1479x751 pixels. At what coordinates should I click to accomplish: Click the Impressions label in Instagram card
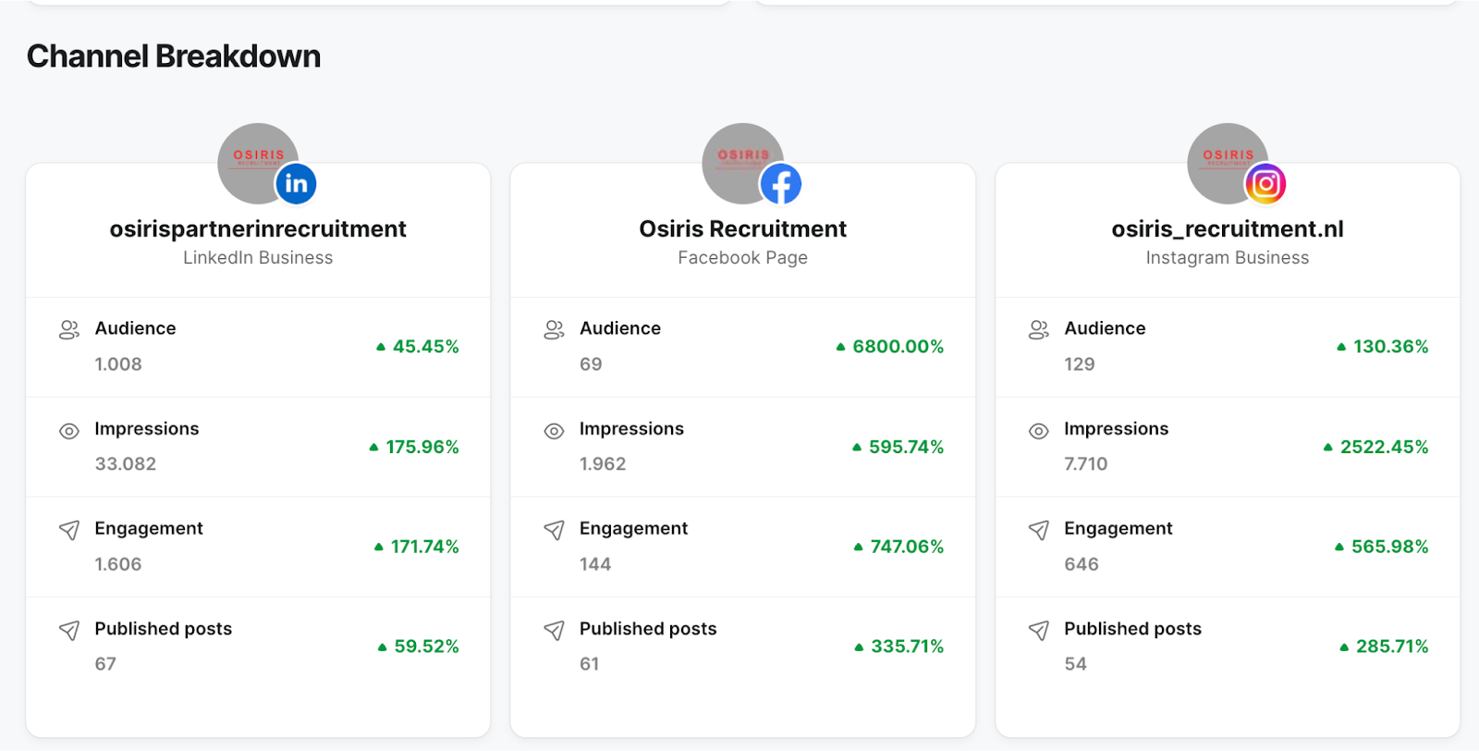1117,429
